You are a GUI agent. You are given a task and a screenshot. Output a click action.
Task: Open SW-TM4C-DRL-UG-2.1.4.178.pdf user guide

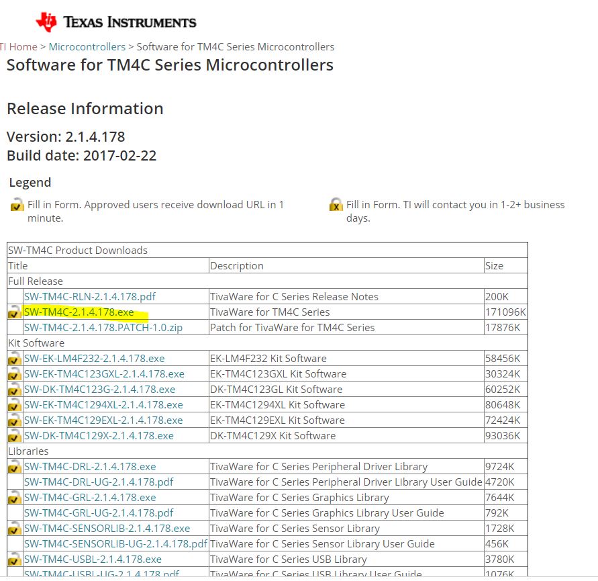(x=99, y=482)
